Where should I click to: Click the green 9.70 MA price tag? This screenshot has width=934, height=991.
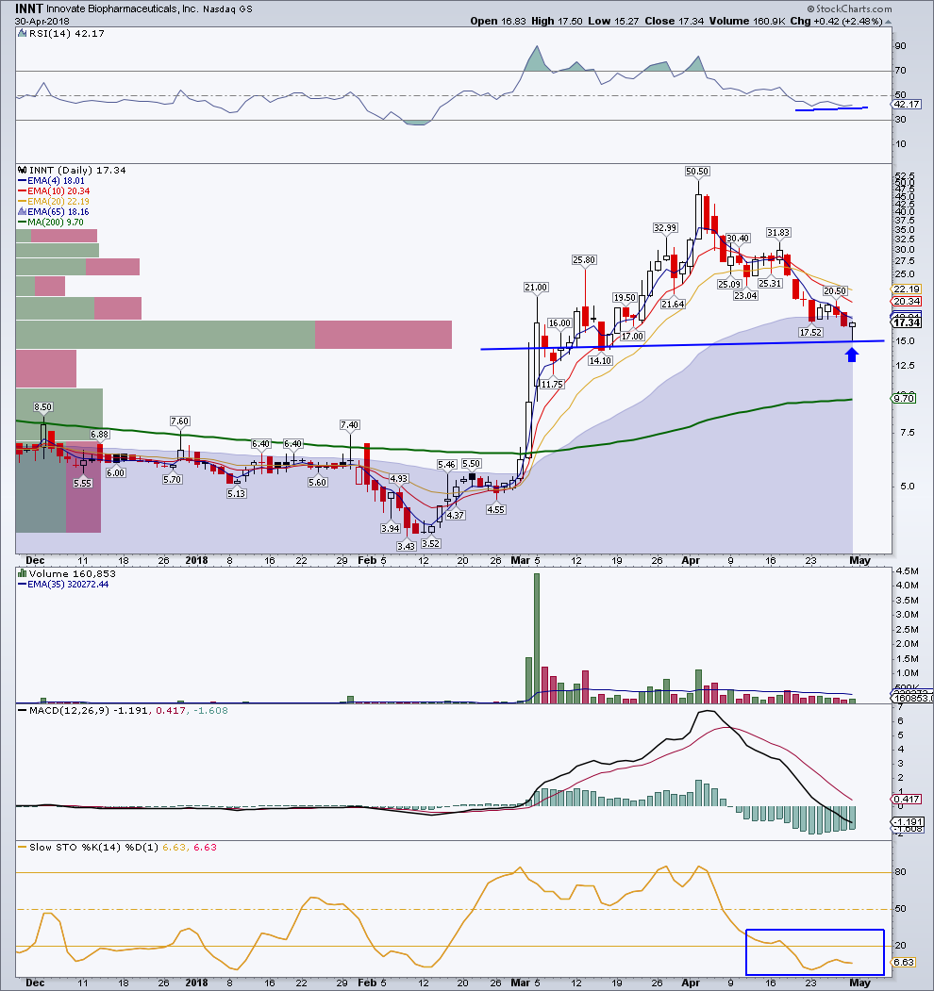click(x=903, y=399)
